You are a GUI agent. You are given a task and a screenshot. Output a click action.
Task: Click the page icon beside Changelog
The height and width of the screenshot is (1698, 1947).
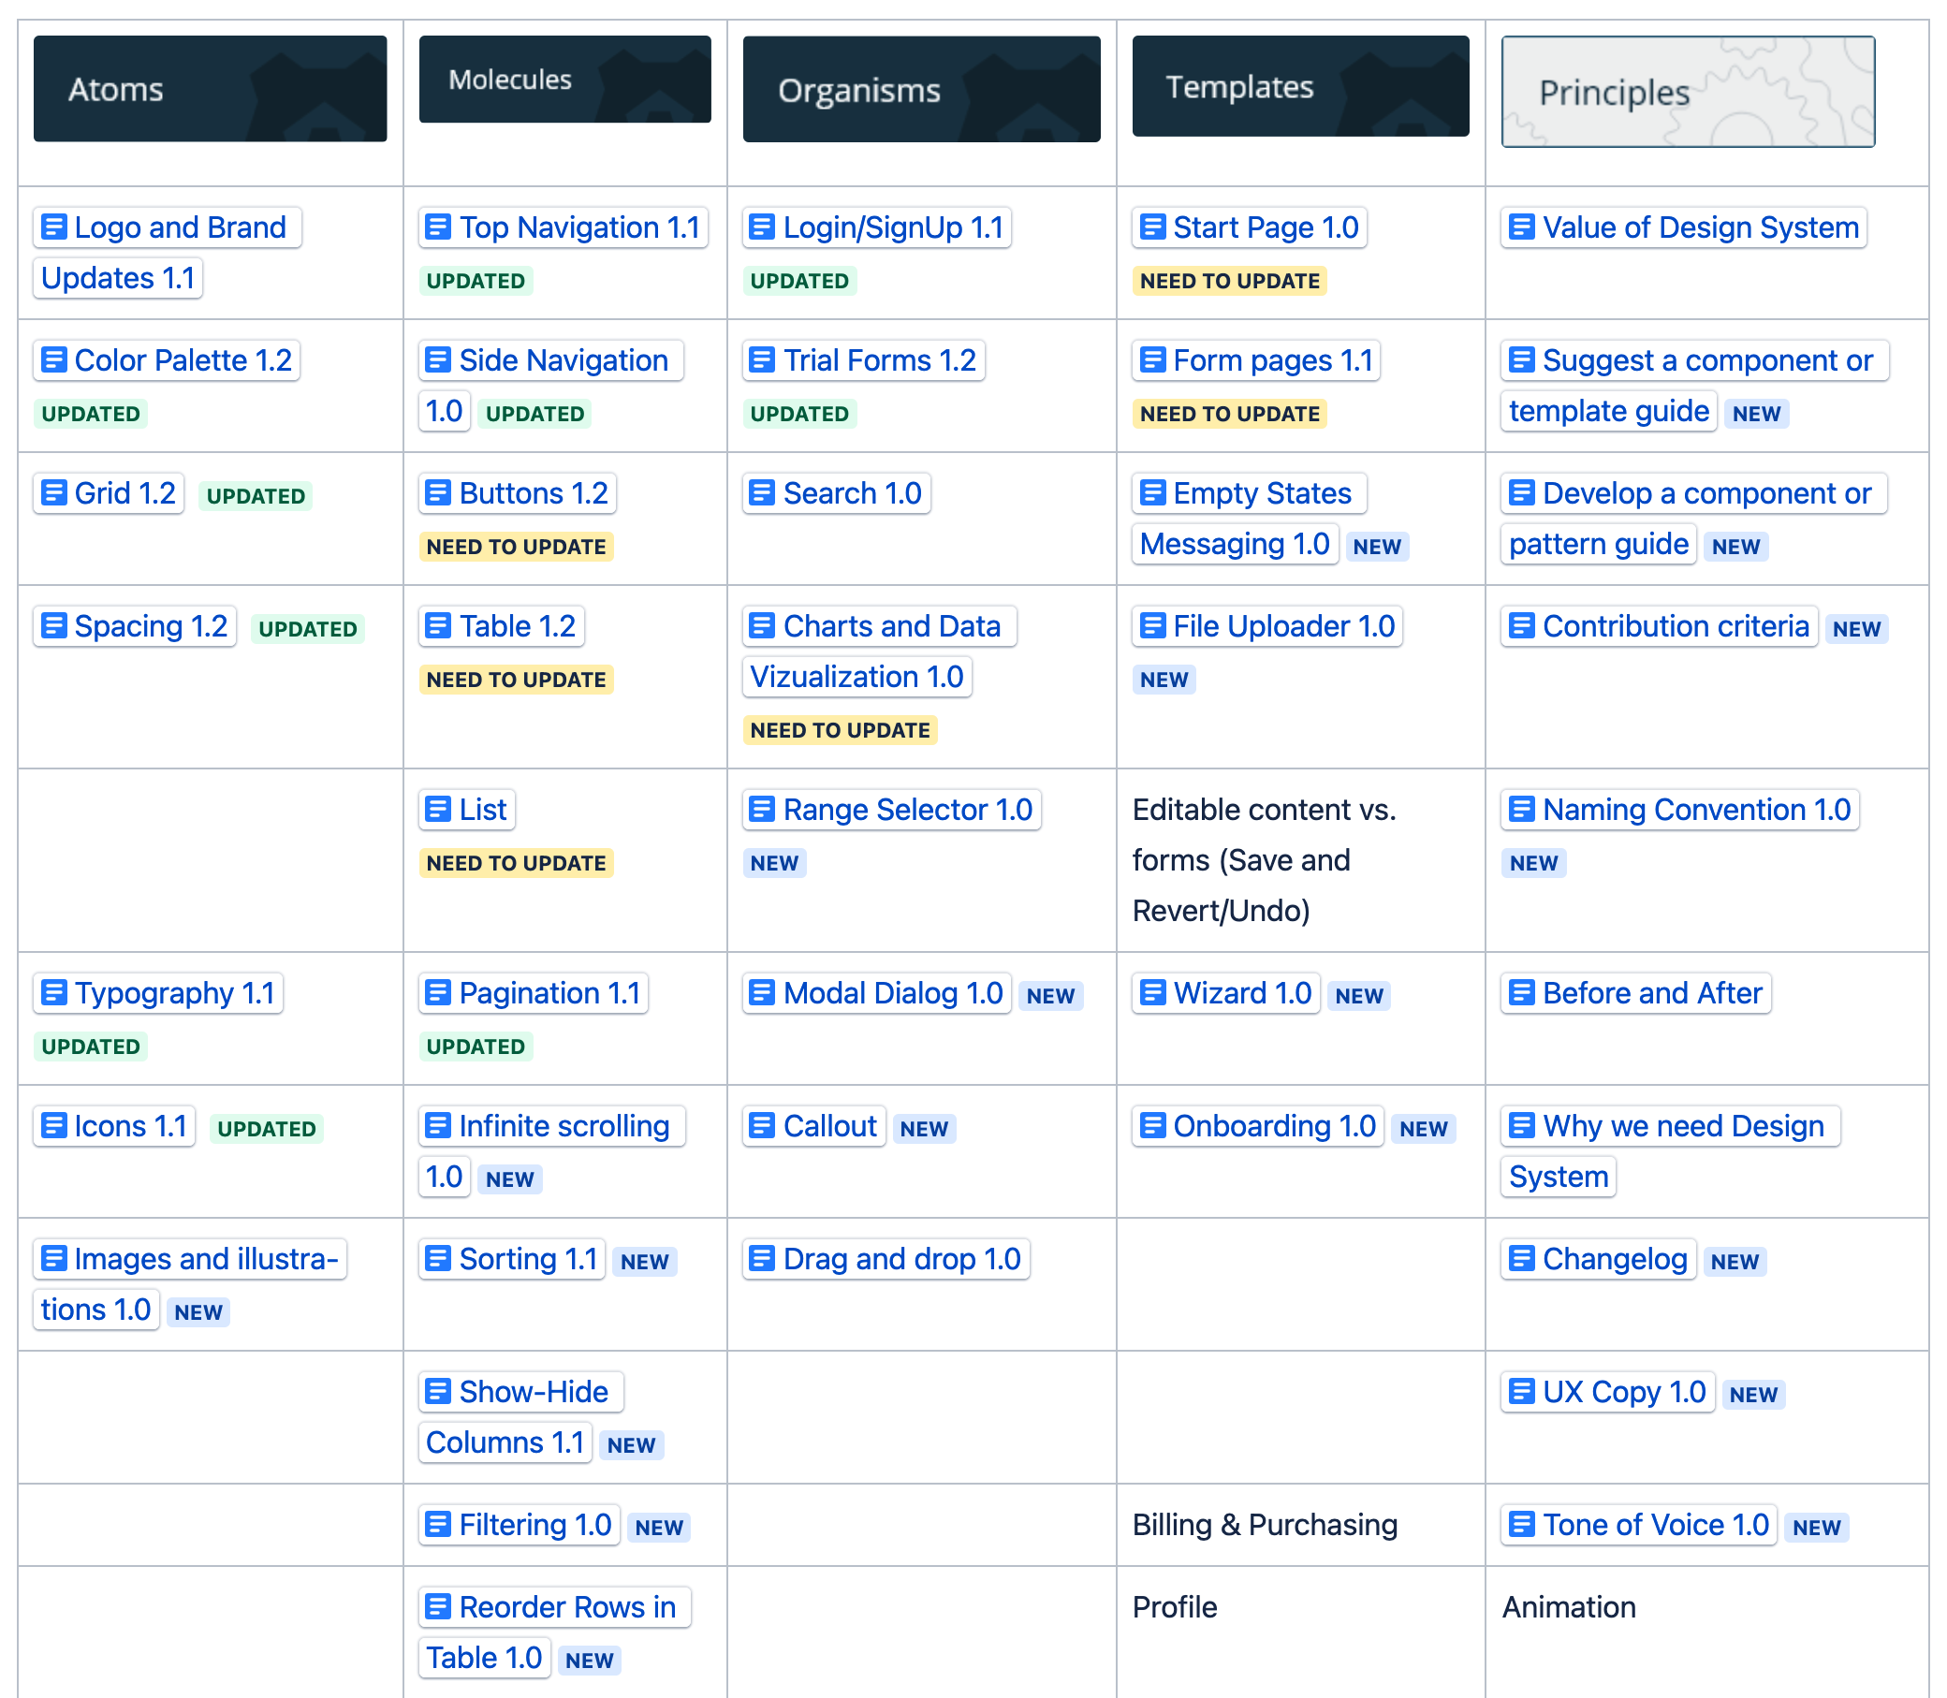click(x=1522, y=1258)
